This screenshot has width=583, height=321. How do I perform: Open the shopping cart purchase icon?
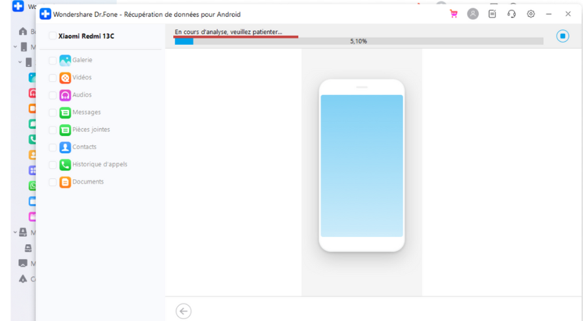tap(453, 14)
